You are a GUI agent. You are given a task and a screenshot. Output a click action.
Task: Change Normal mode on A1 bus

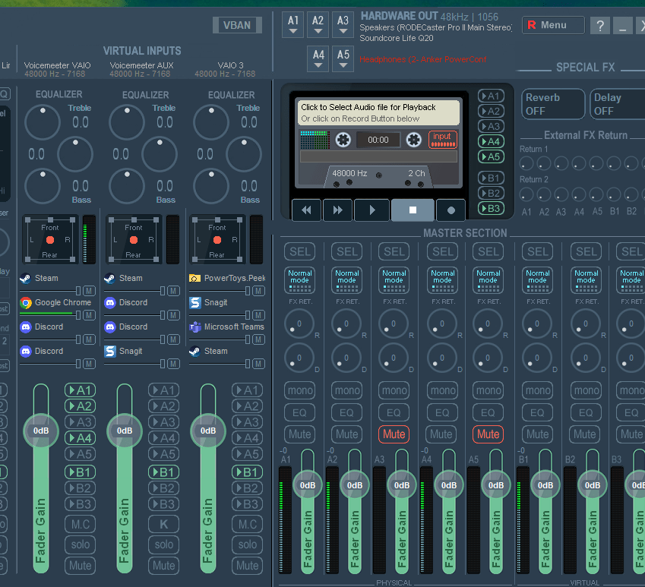[300, 280]
